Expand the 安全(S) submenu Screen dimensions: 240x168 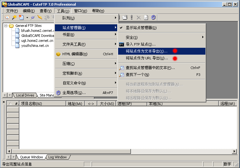(162, 37)
